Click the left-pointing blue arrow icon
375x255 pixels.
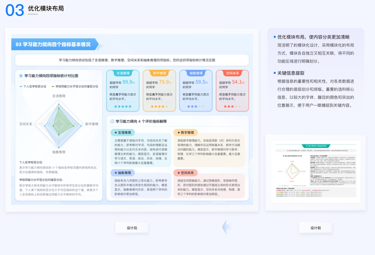coord(226,227)
